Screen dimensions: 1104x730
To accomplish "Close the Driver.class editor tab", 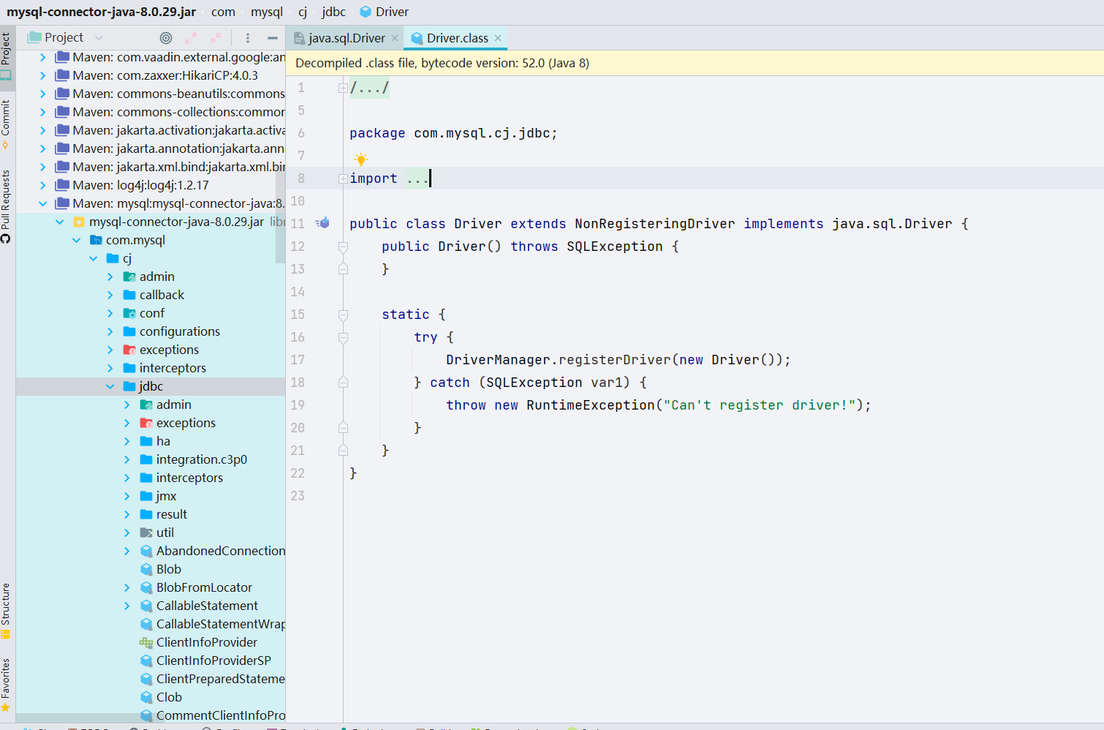I will (x=498, y=38).
